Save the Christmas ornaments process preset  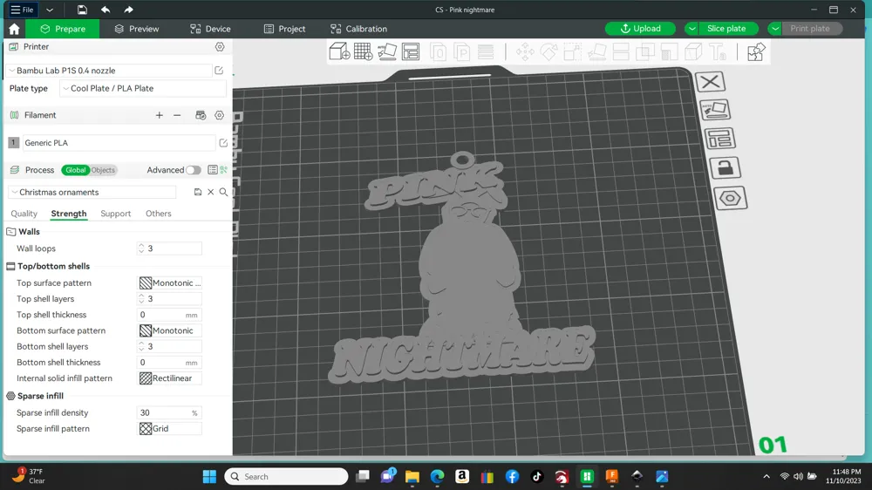coord(198,193)
